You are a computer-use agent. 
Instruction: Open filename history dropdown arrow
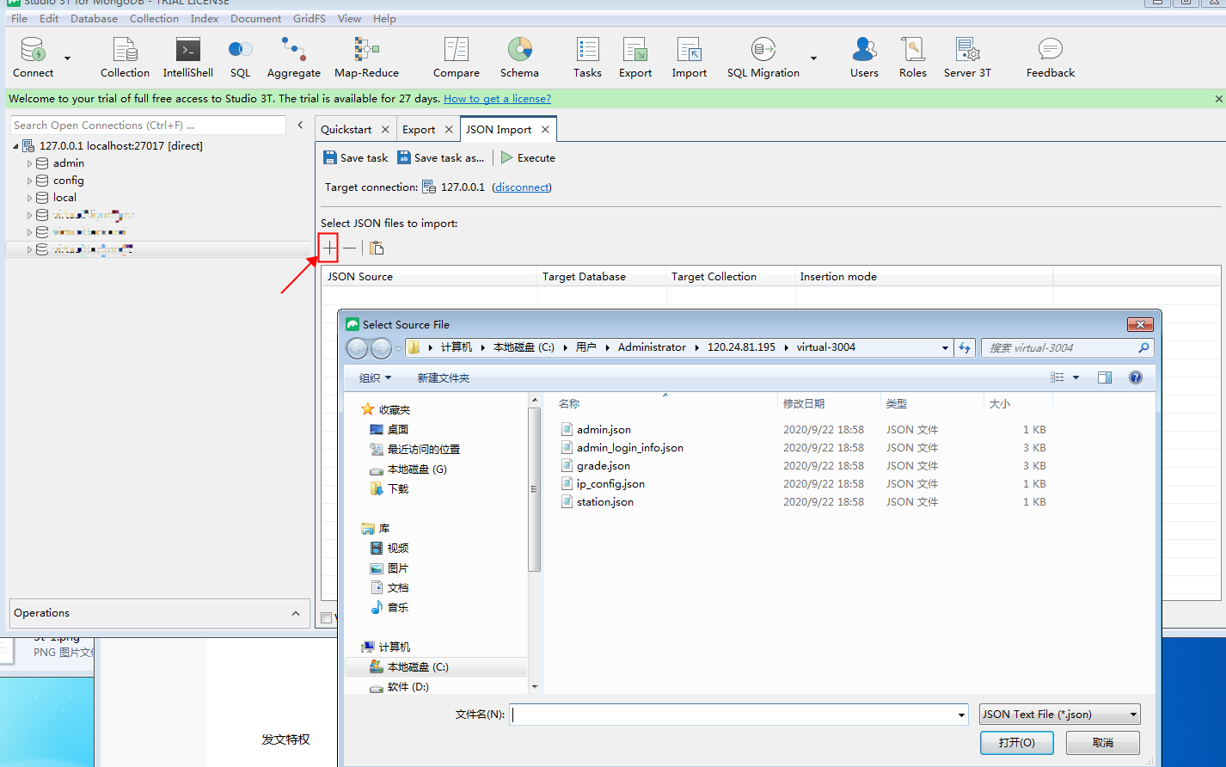[x=961, y=715]
